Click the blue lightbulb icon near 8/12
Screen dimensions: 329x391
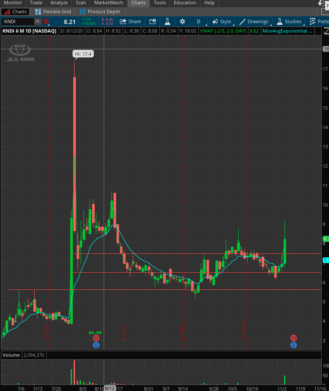[96, 345]
